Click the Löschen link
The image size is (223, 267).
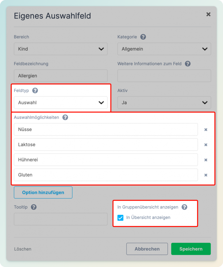(23, 249)
